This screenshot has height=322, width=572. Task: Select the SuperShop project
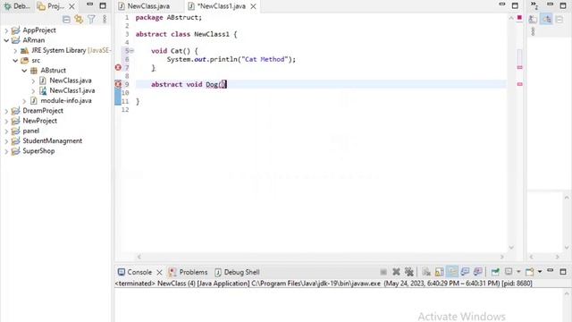coord(38,151)
